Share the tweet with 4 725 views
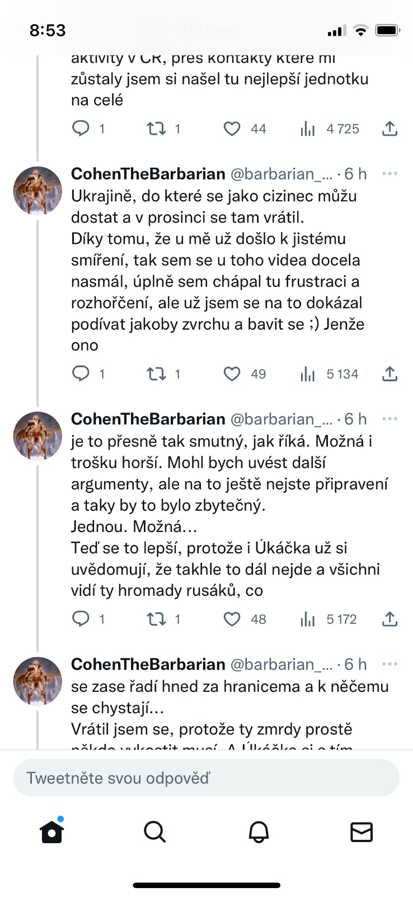Screen dimensions: 413x897 pyautogui.click(x=389, y=129)
